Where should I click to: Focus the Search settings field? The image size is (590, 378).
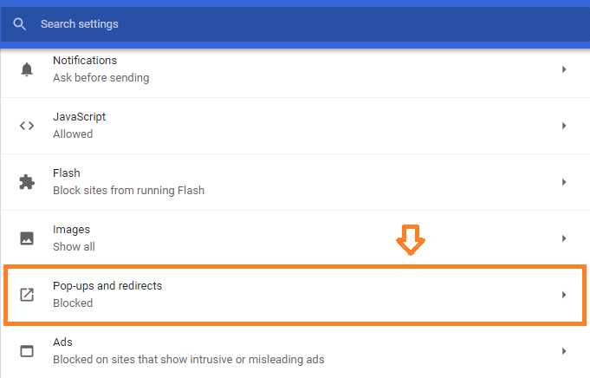click(295, 24)
